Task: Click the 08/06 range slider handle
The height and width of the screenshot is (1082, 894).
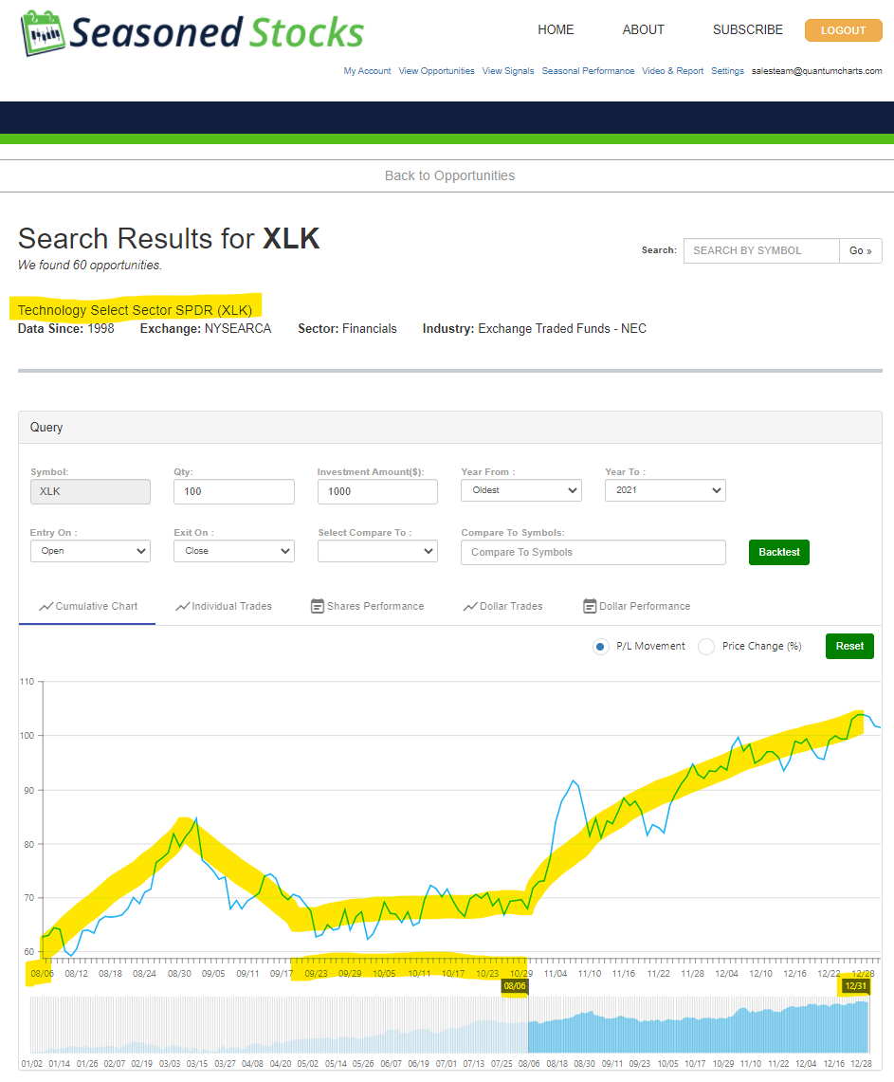Action: pyautogui.click(x=515, y=986)
